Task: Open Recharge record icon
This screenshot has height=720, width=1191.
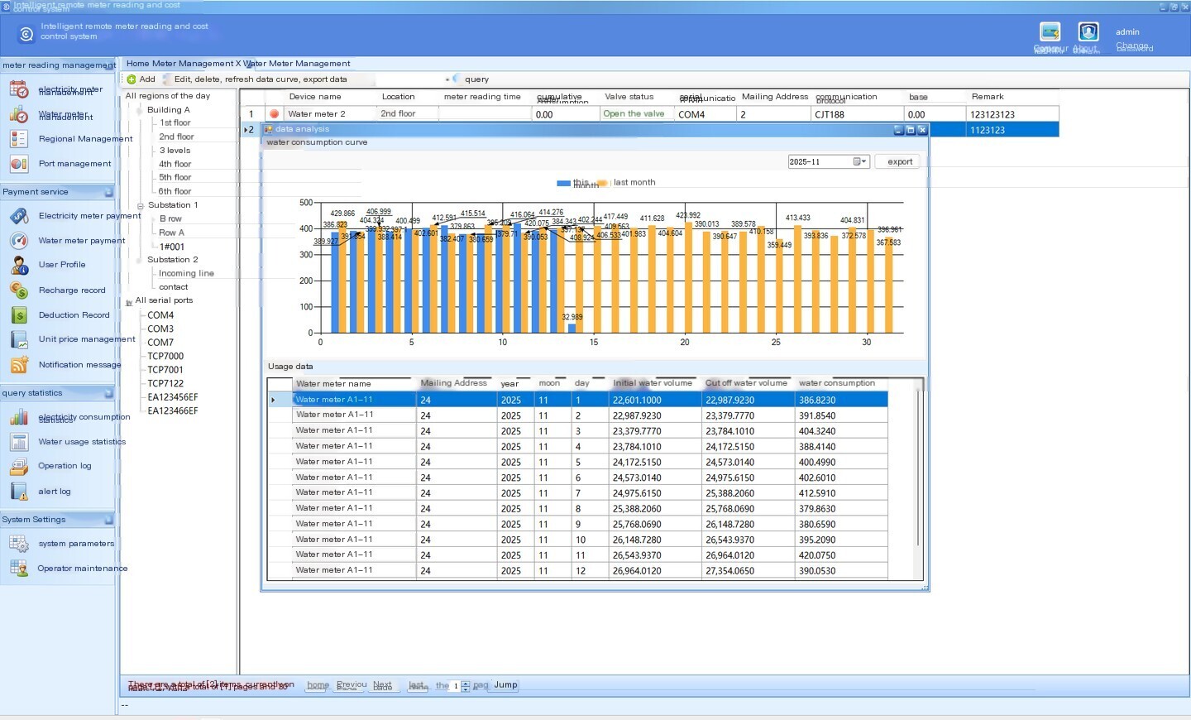Action: coord(19,290)
